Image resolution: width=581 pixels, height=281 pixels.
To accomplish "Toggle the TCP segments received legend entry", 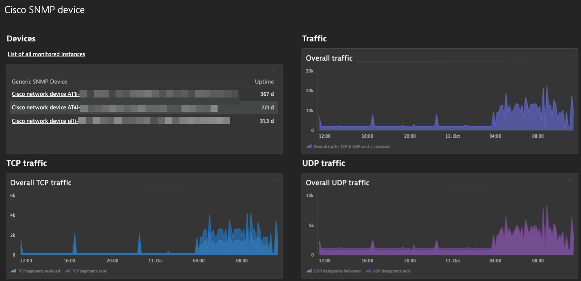I will pos(35,271).
